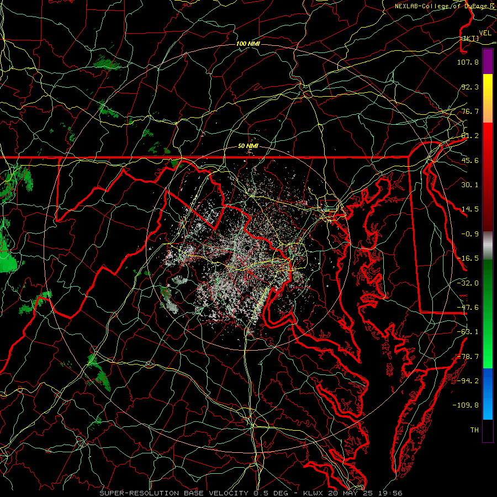497x497 pixels.
Task: Click the -63.1 velocity scale value
Action: (468, 332)
